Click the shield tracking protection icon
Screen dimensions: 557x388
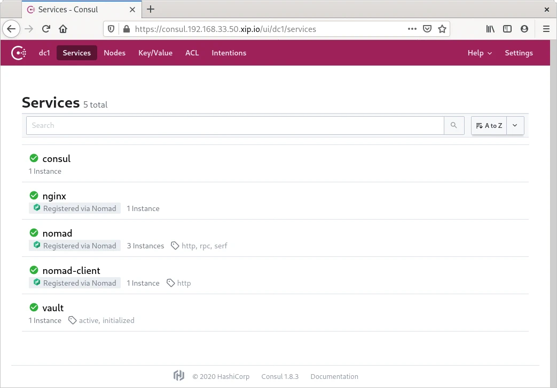click(x=112, y=29)
